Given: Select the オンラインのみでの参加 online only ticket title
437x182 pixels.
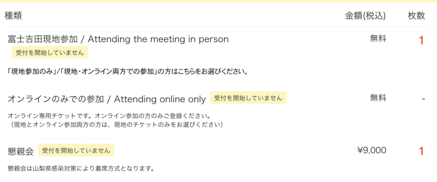Looking at the screenshot, I should 107,99.
